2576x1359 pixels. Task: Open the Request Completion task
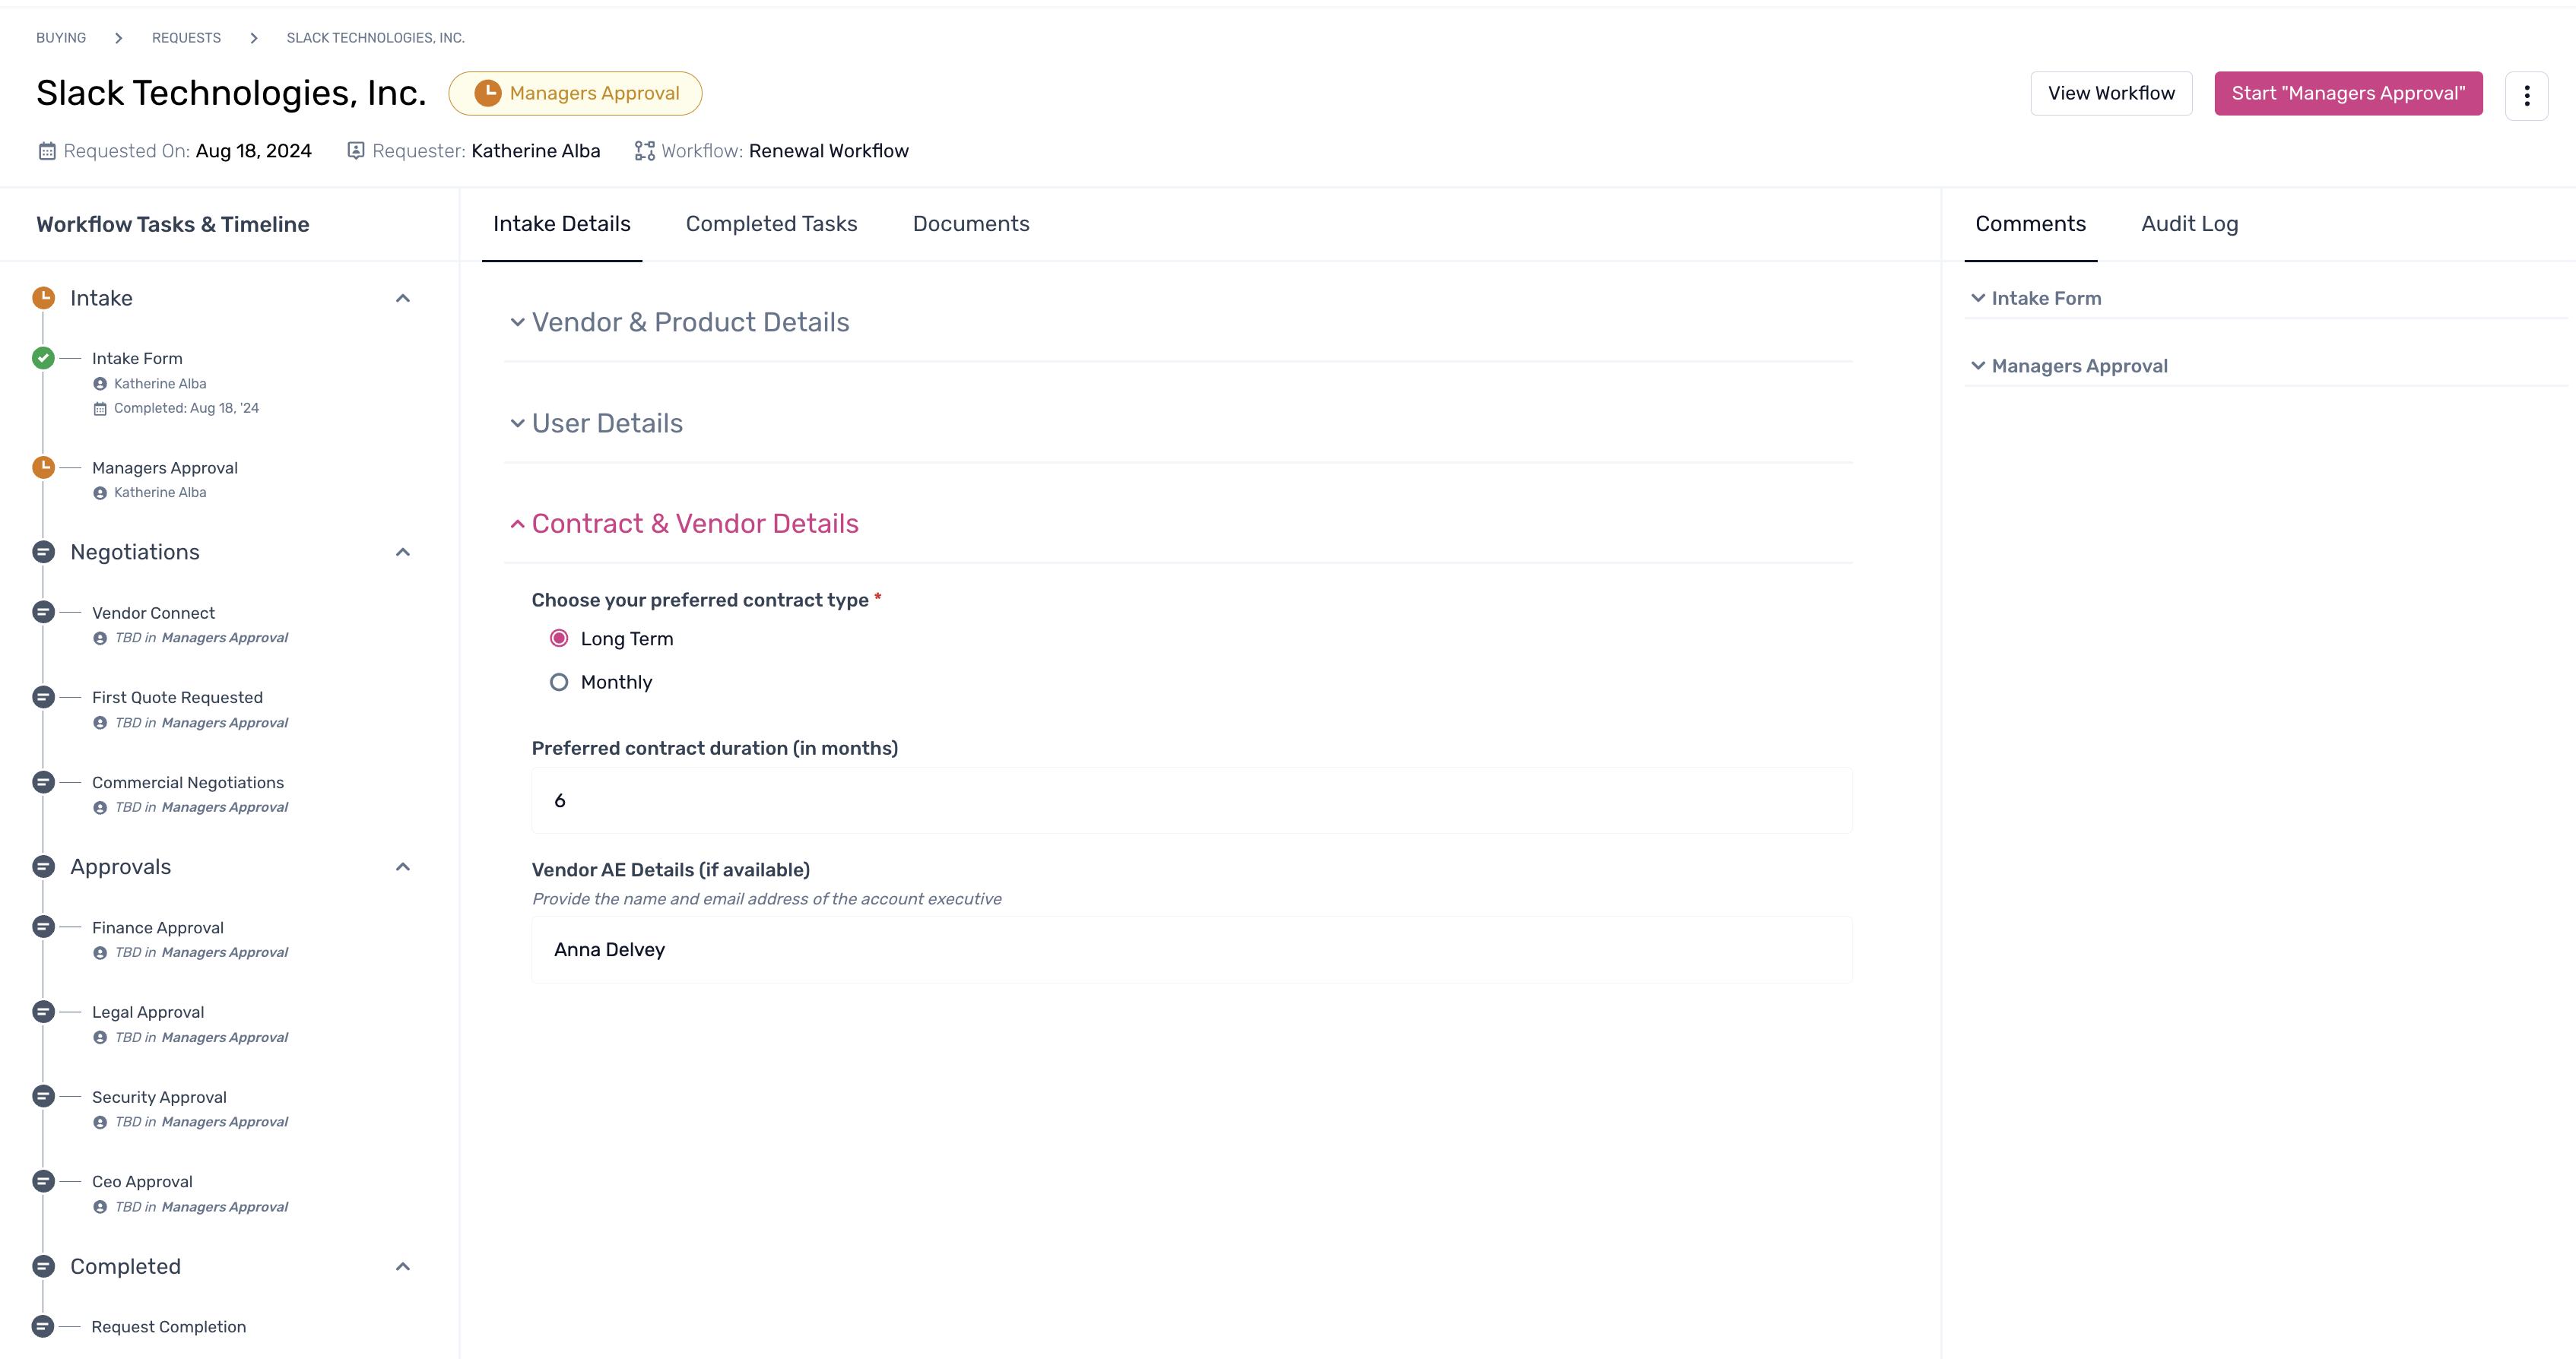169,1327
